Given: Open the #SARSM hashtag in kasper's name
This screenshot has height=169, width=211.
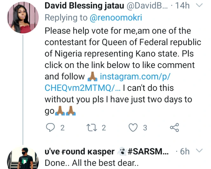Looking at the screenshot, I should [x=151, y=151].
